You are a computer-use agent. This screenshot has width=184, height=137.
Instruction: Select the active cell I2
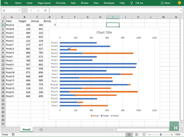113,25
